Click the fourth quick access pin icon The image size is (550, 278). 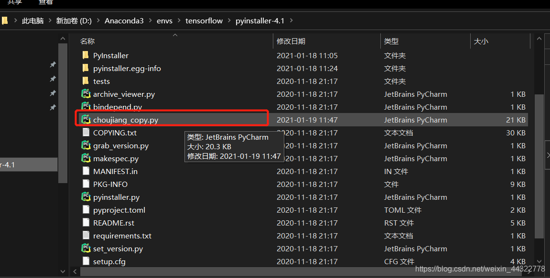[53, 107]
